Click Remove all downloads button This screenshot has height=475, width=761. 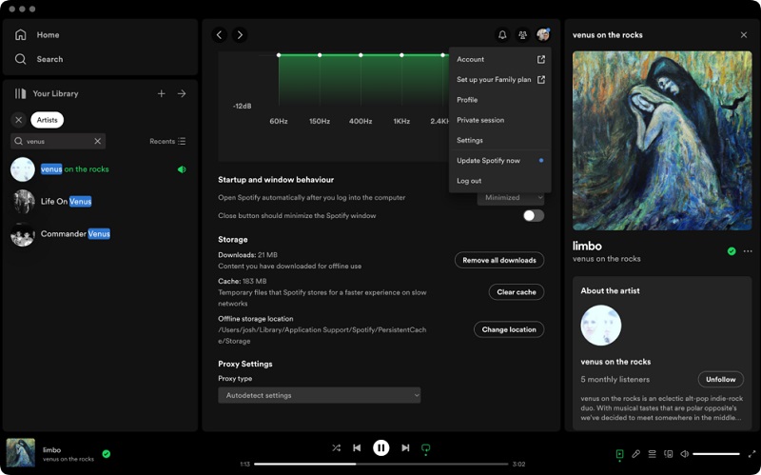click(x=499, y=260)
